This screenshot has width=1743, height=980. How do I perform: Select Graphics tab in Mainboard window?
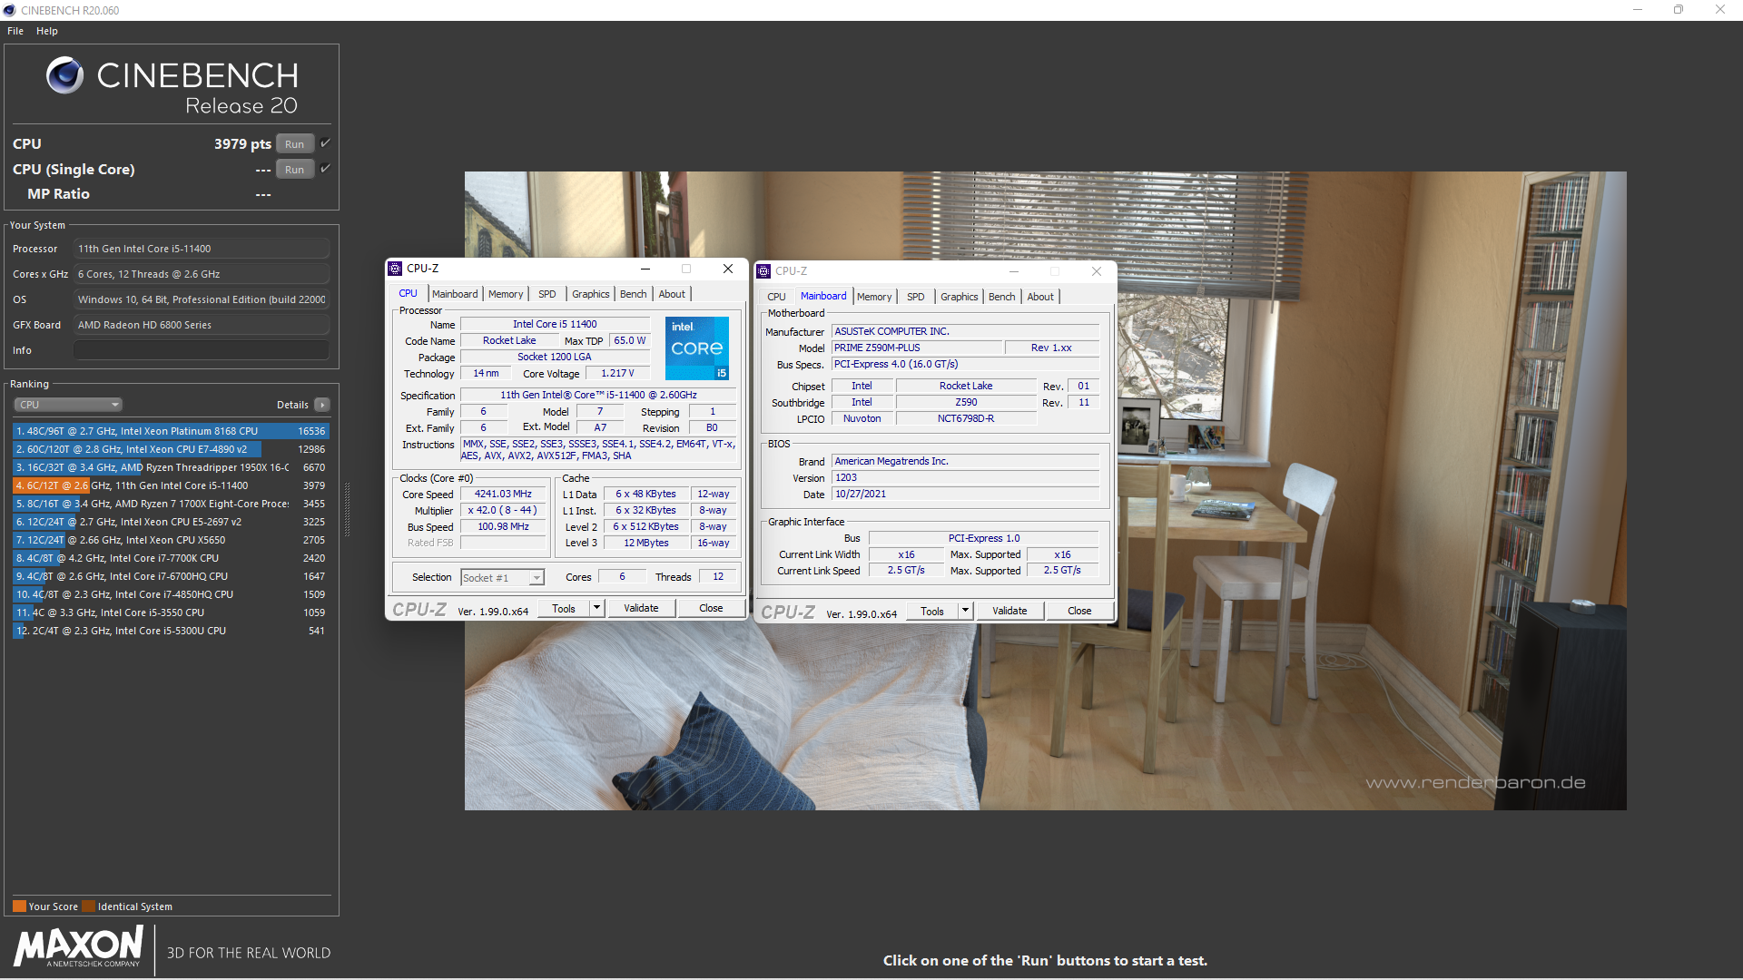click(x=960, y=297)
